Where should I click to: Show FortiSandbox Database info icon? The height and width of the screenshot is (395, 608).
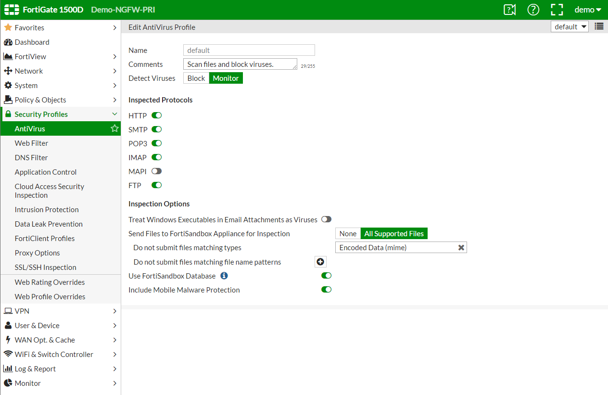tap(224, 276)
